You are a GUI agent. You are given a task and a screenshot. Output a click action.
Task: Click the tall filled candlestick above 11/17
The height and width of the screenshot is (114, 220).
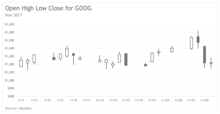tap(126, 59)
